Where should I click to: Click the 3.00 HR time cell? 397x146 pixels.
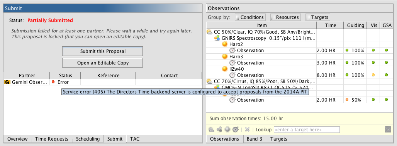tap(330, 63)
